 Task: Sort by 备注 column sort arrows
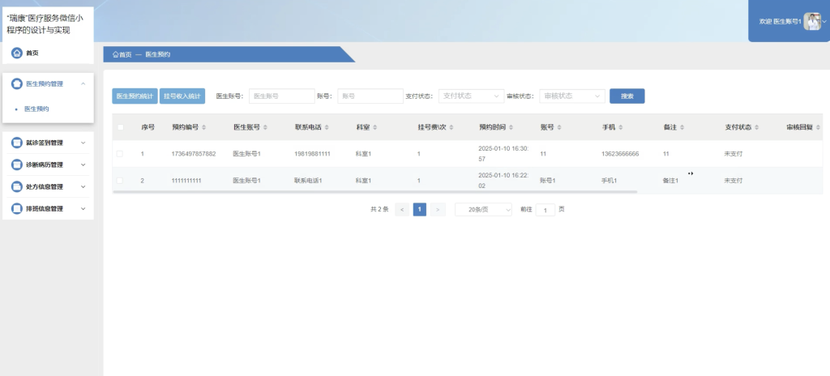682,127
